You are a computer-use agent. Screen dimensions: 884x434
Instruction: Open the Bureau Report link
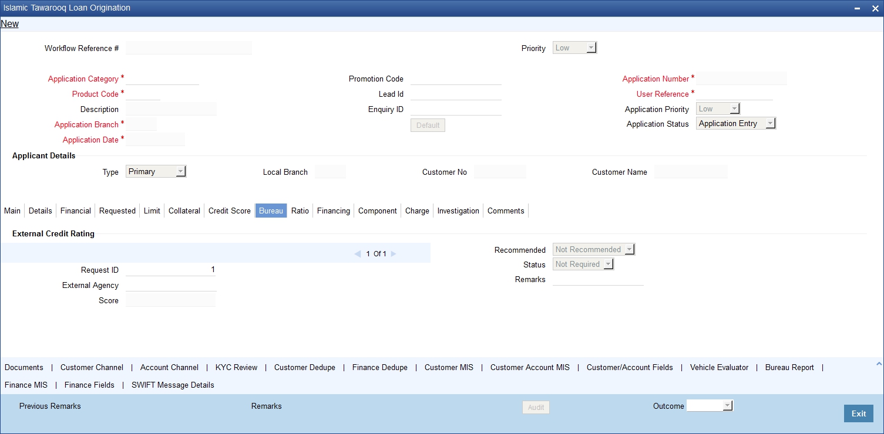(x=789, y=368)
